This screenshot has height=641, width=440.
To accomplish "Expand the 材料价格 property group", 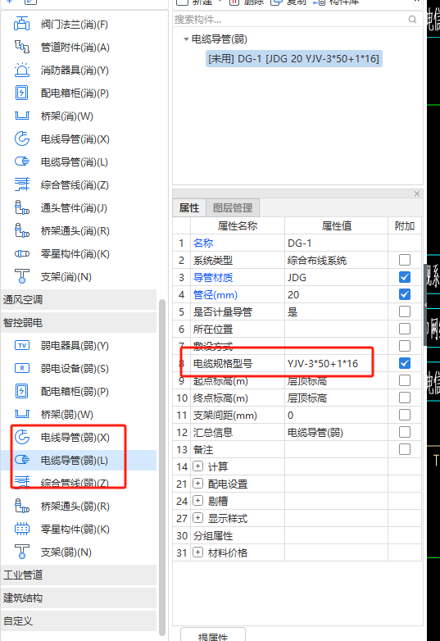I will coord(197,552).
